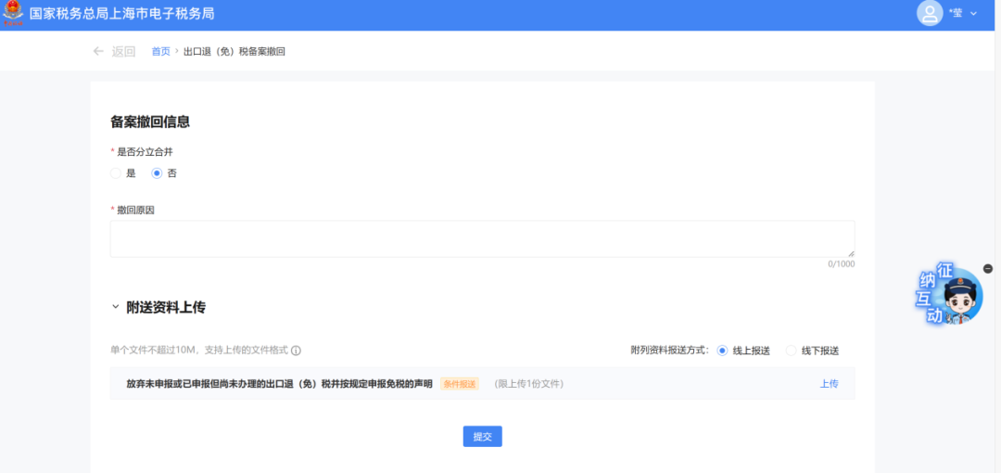Collapse the 附送资料上传 section
This screenshot has width=1001, height=473.
click(116, 307)
